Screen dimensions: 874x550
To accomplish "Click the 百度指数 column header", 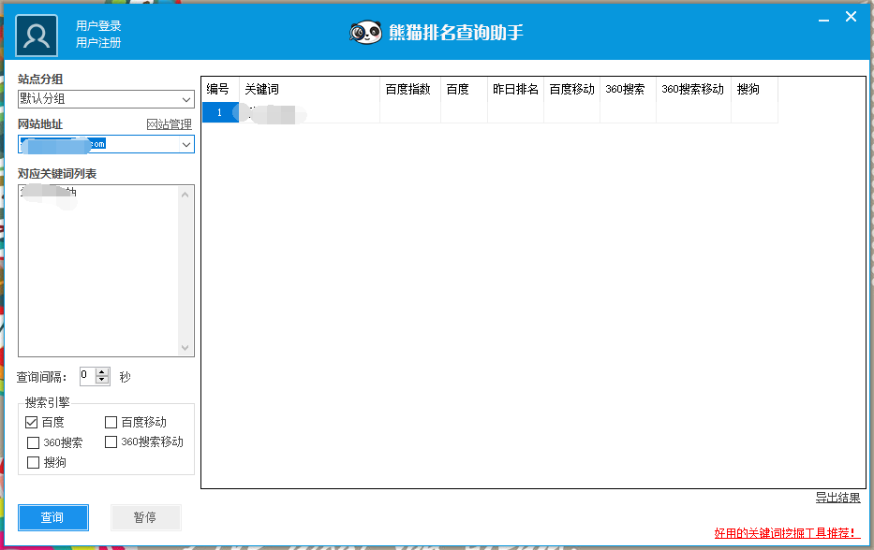I will tap(410, 89).
